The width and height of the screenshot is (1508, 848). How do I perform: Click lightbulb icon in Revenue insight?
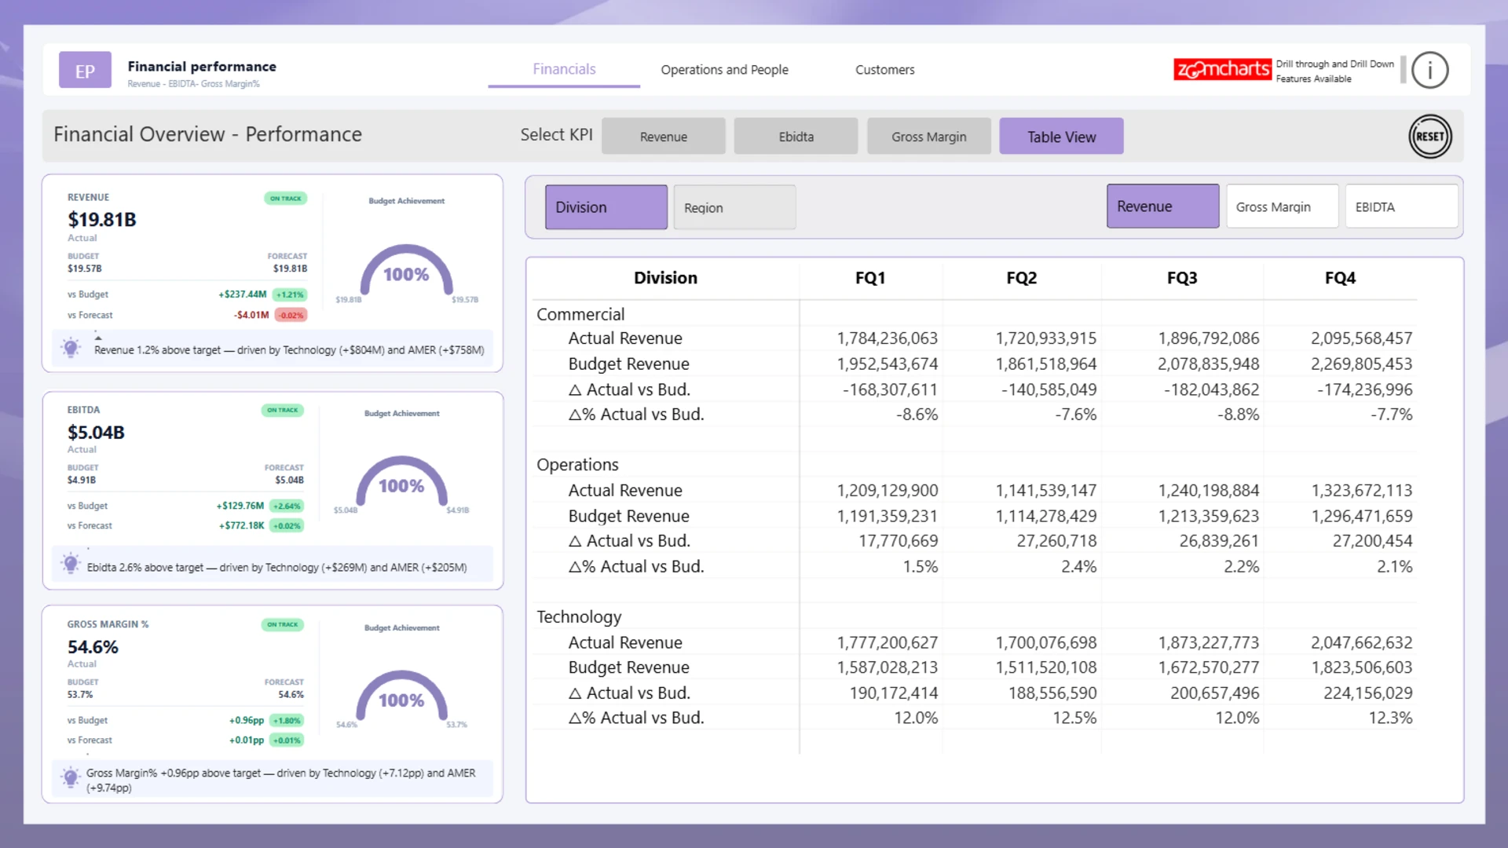[x=71, y=348]
